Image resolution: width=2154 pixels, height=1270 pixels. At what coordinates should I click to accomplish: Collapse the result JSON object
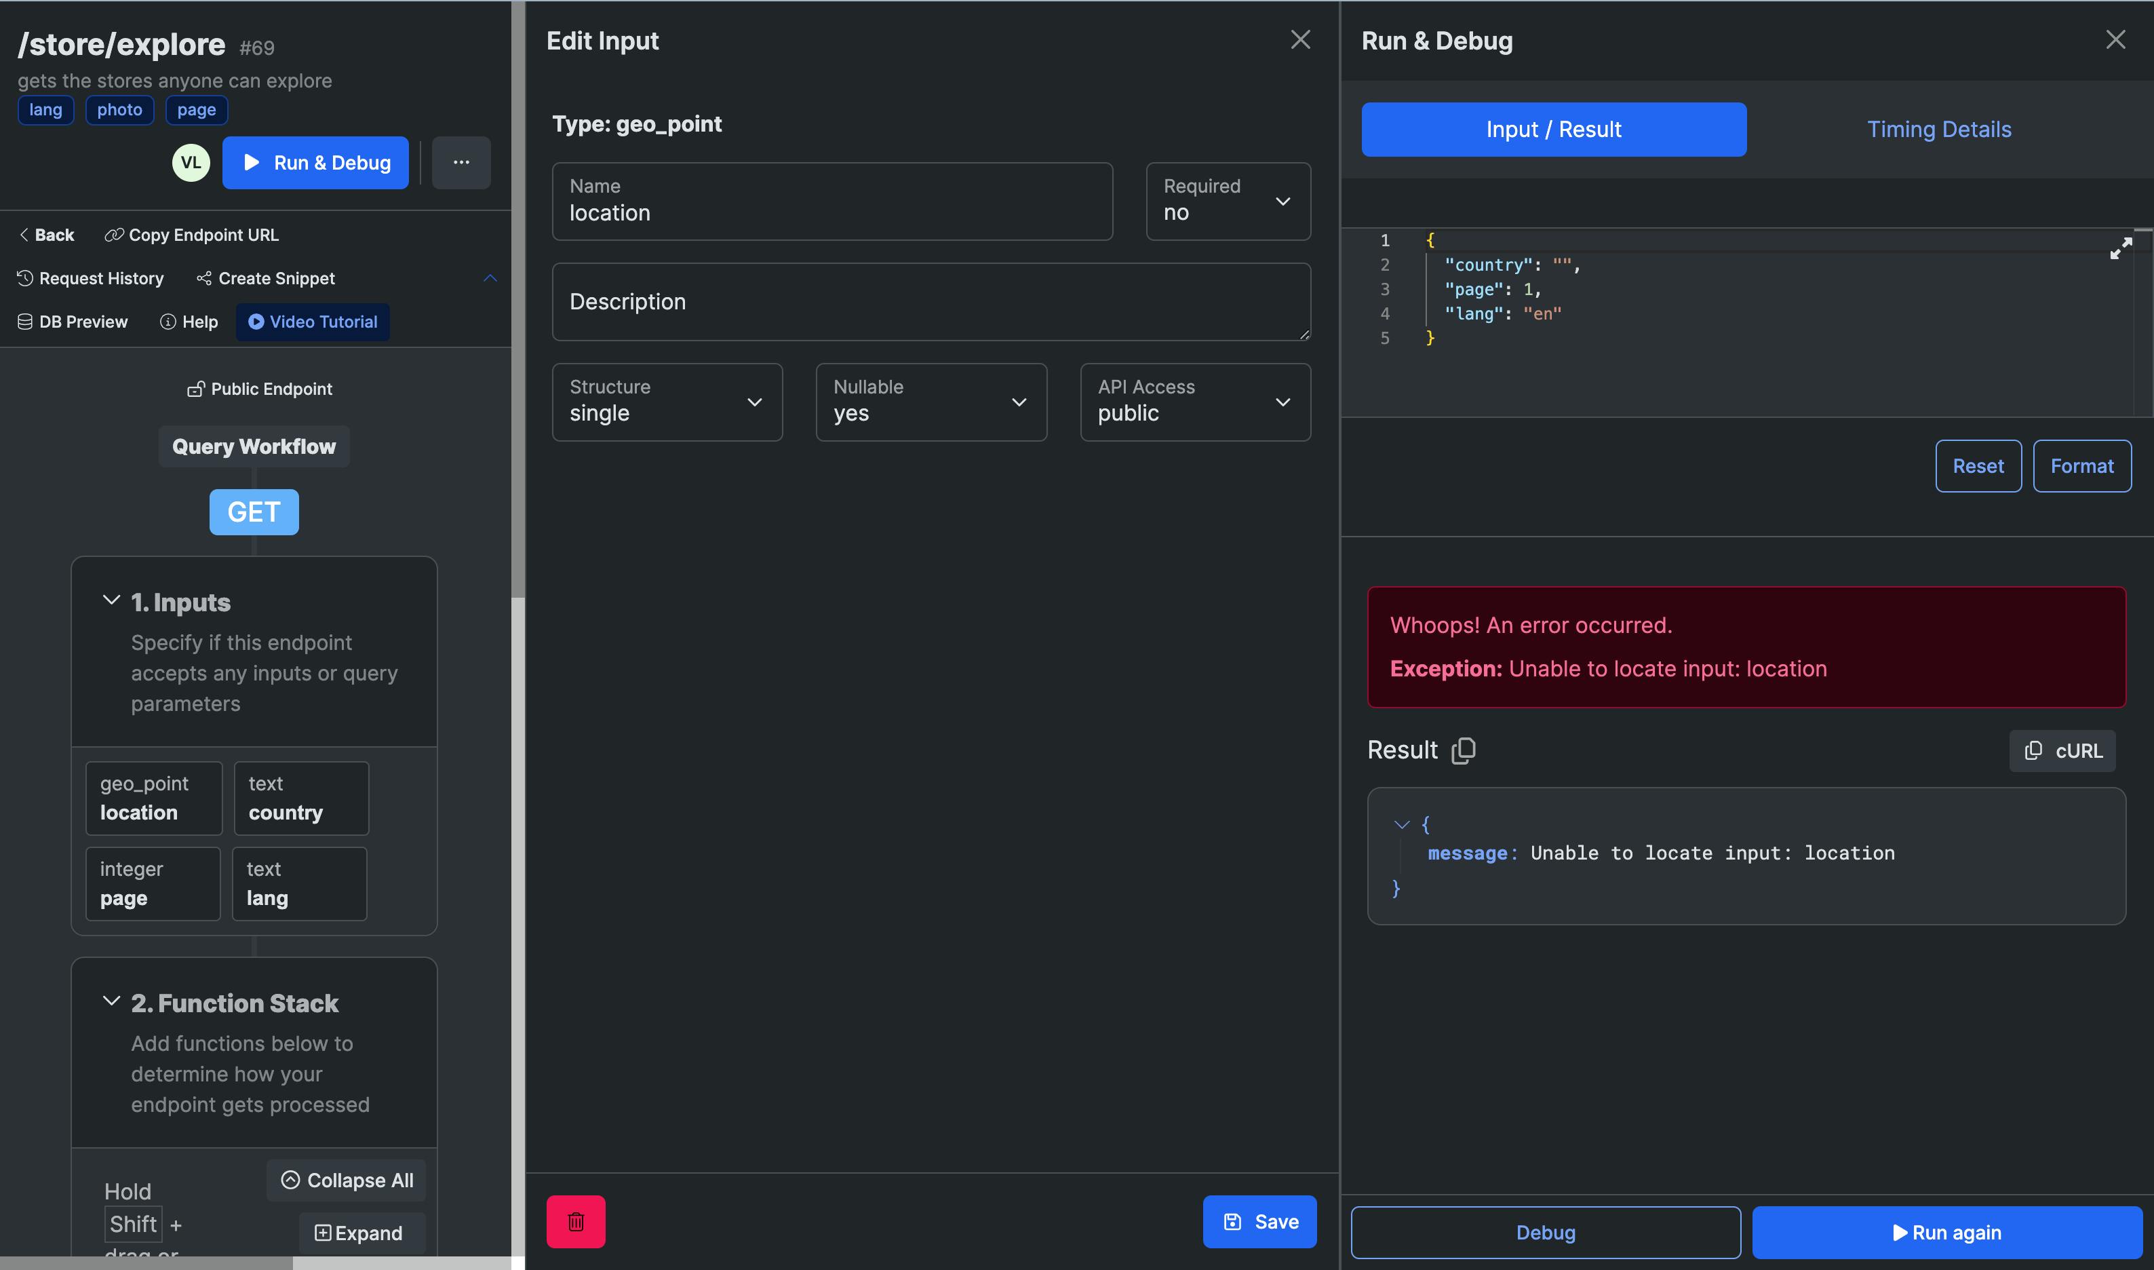coord(1401,824)
